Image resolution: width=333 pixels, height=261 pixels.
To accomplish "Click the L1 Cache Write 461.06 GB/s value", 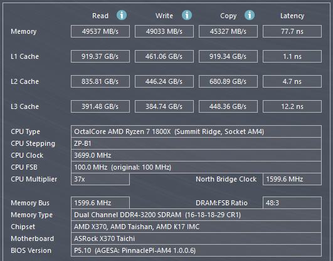I will point(164,56).
